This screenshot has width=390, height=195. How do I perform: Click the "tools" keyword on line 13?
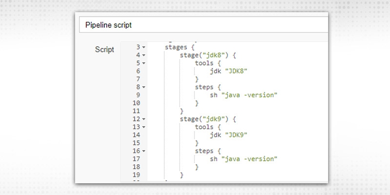[x=204, y=127]
